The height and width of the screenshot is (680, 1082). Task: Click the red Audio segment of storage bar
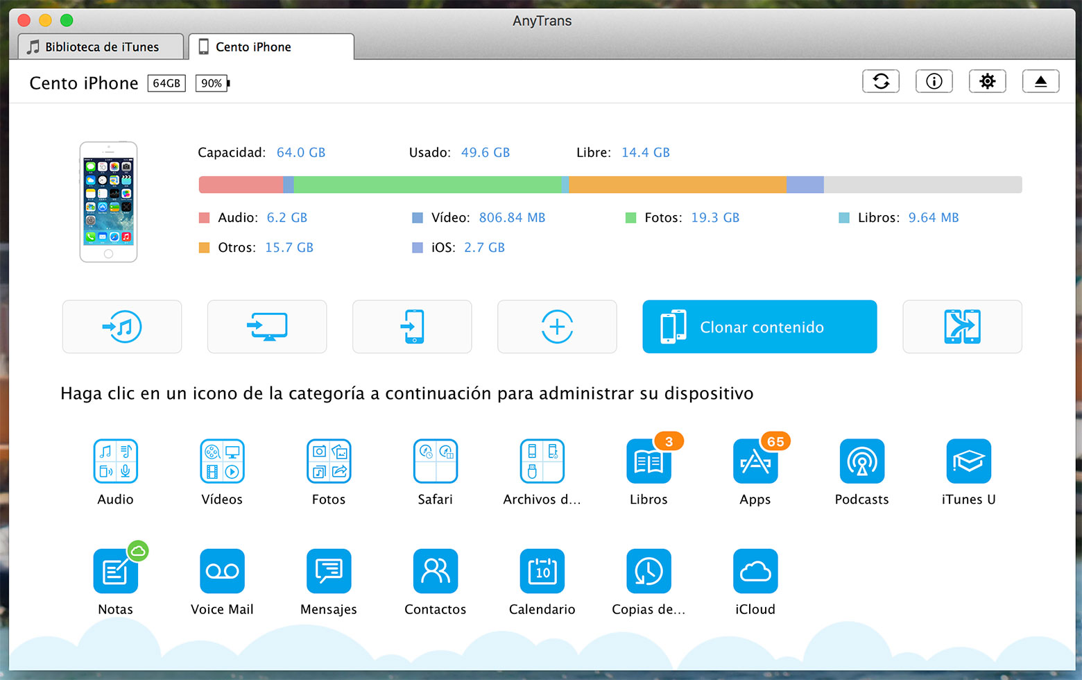241,185
